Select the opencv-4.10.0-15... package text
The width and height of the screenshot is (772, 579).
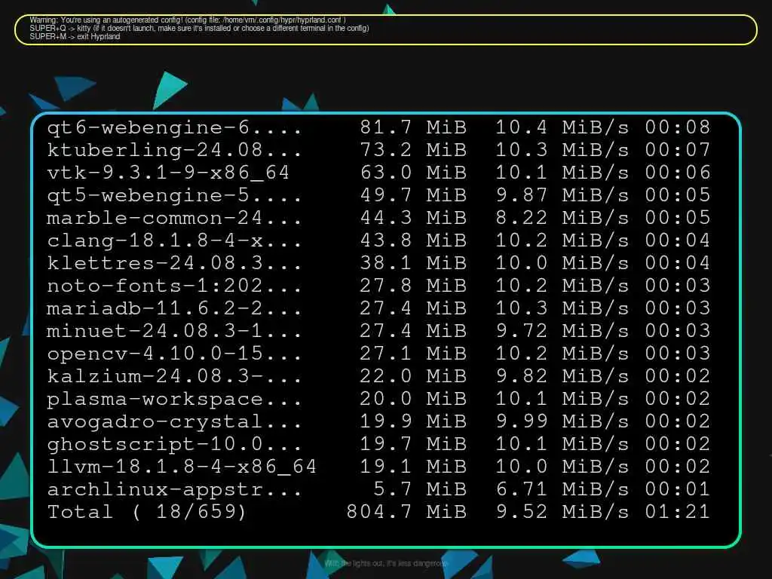174,354
